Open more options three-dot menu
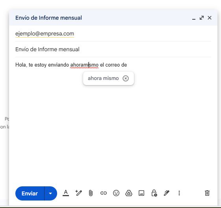221x208 pixels. pyautogui.click(x=179, y=193)
